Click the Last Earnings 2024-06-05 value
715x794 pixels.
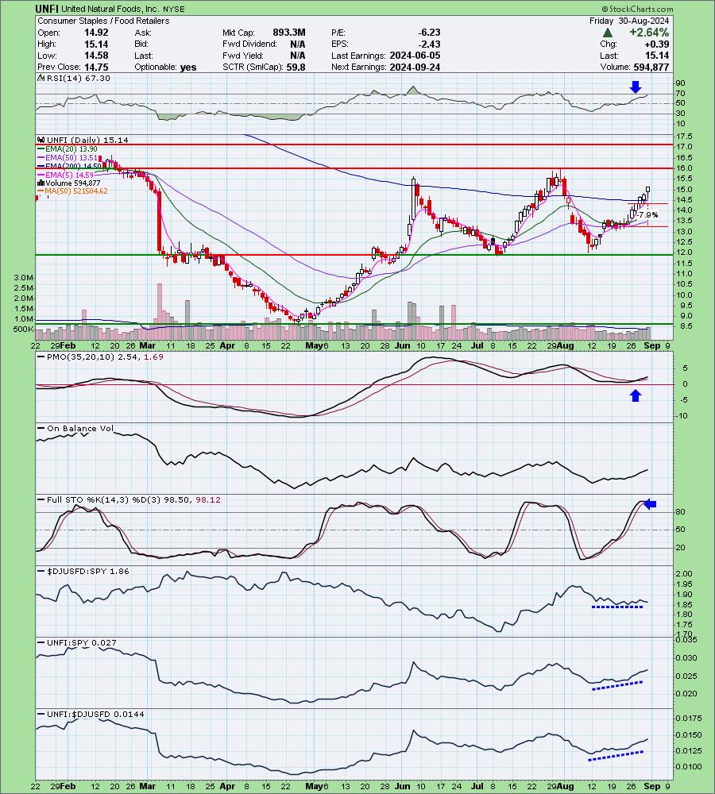tap(415, 56)
